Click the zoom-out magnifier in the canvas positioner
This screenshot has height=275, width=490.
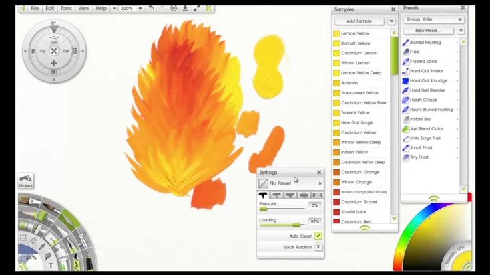(x=43, y=51)
